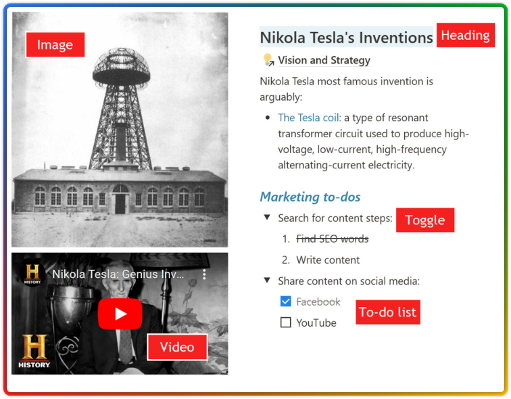Click the History channel avatar icon

click(x=32, y=274)
